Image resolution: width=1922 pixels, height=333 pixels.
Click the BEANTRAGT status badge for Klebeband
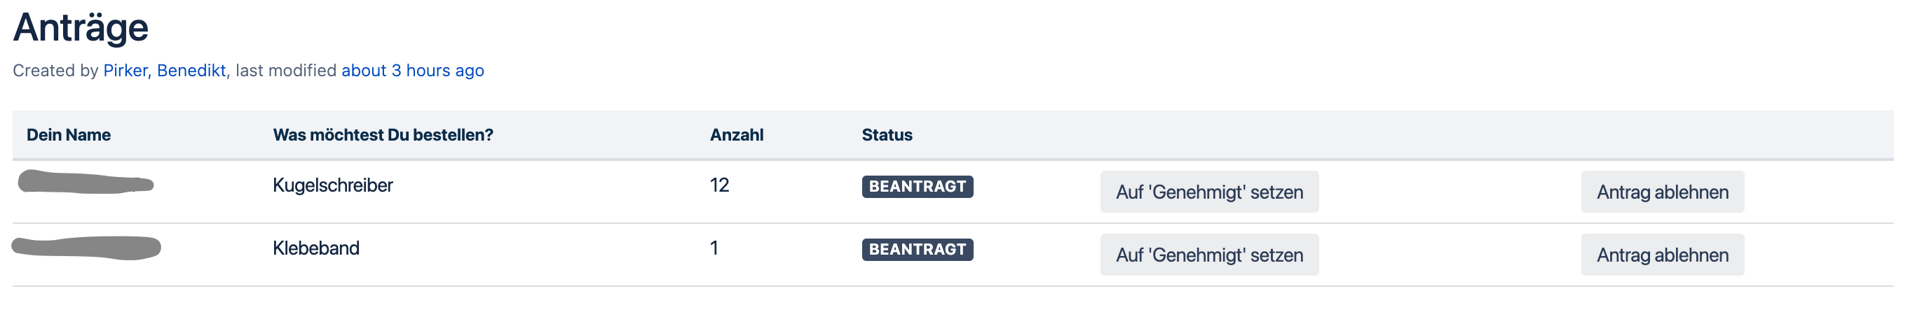(917, 250)
